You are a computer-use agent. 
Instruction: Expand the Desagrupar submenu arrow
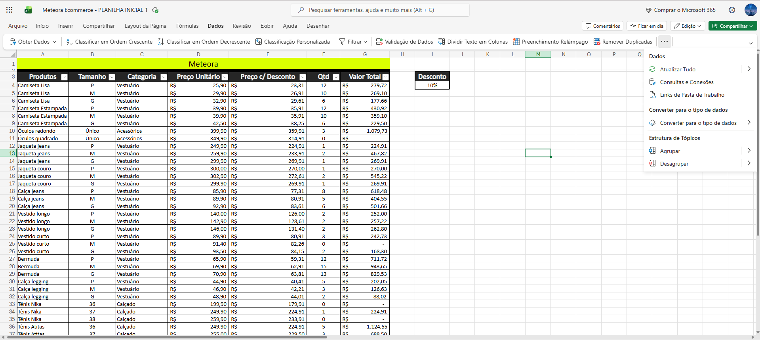[749, 163]
